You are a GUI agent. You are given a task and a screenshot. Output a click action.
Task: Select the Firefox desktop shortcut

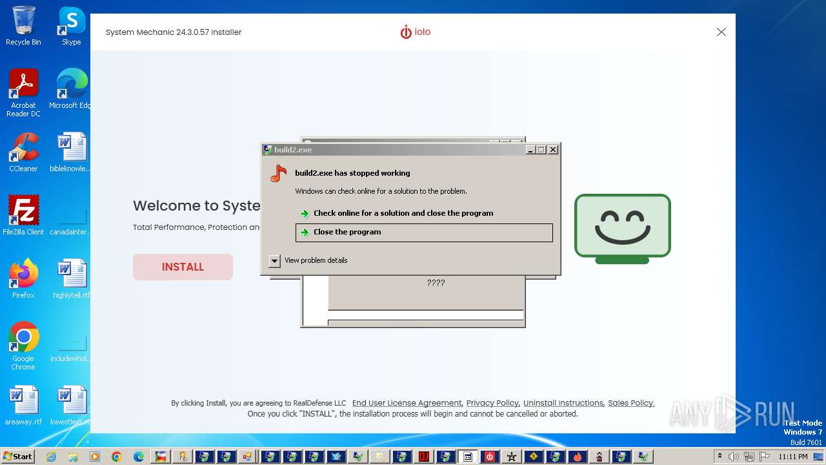[x=23, y=279]
